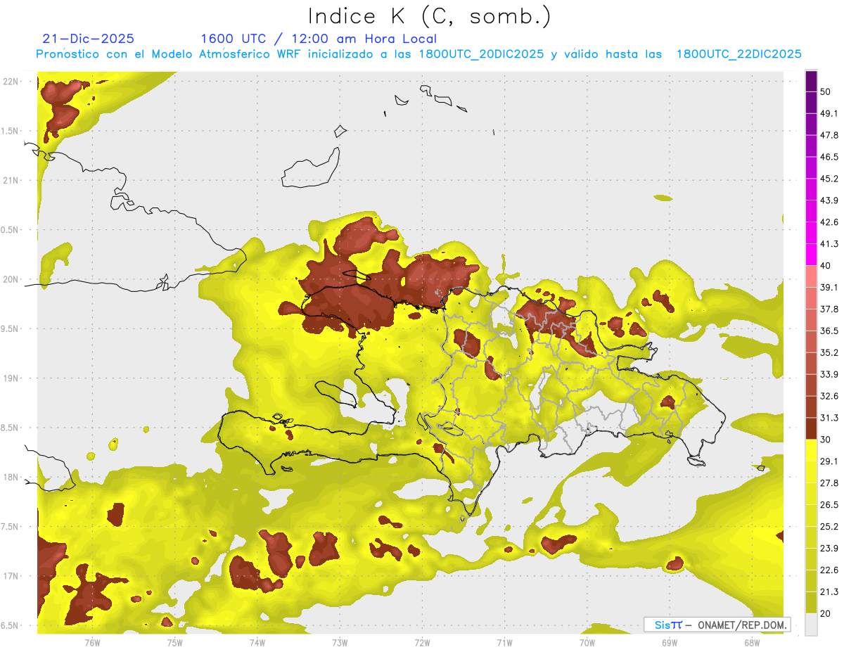The height and width of the screenshot is (652, 844).
Task: Click the '22N' latitude label
Action: click(x=11, y=81)
